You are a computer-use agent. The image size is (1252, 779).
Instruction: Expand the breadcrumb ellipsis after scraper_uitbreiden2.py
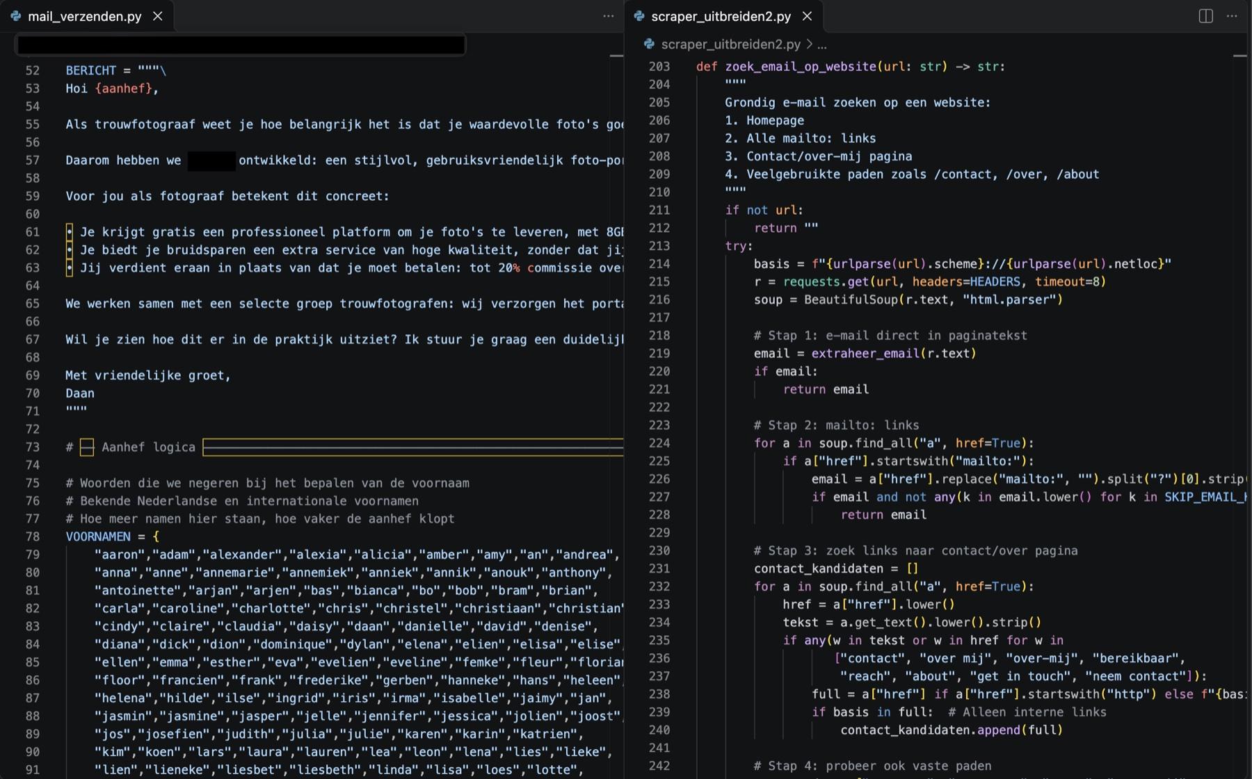[822, 44]
